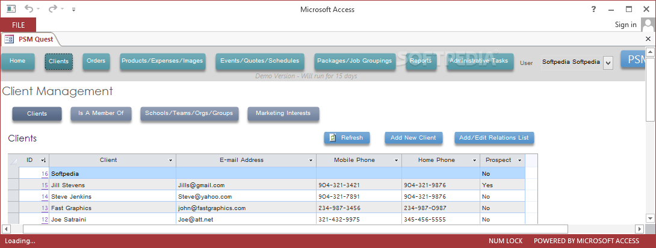Open Mobile Phone column dropdown arrow

397,160
